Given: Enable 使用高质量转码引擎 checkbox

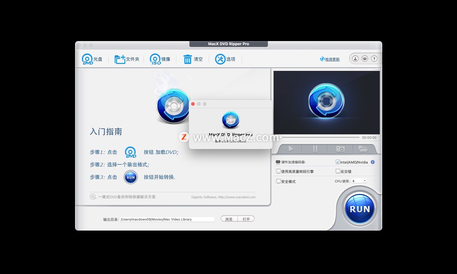Looking at the screenshot, I should coord(278,171).
